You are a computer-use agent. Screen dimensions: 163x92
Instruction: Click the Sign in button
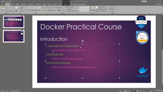coord(144,1)
